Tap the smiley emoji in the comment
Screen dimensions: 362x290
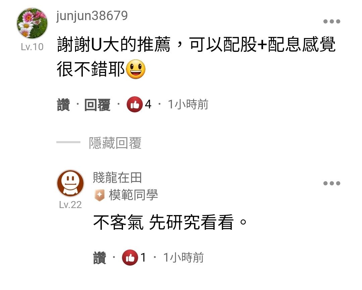[136, 69]
